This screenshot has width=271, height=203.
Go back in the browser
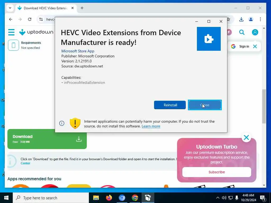pos(11,19)
